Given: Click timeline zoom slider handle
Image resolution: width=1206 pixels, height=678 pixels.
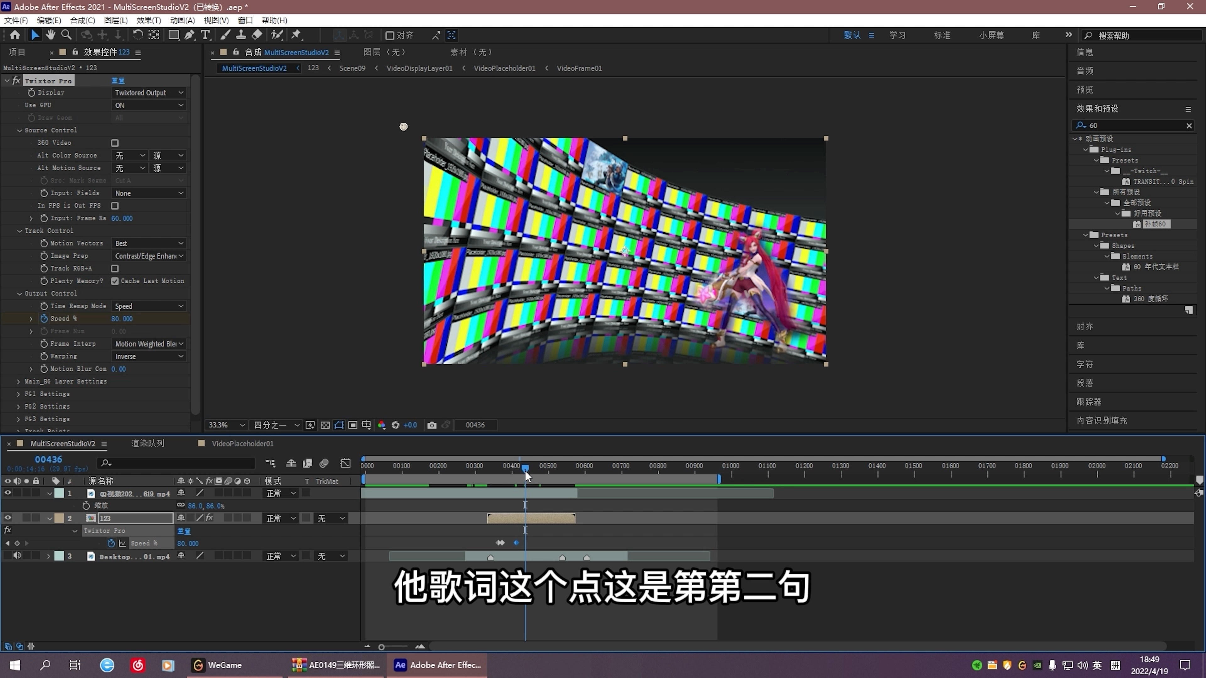Looking at the screenshot, I should 382,647.
